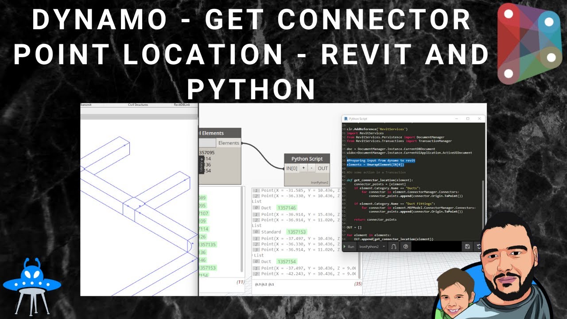
Task: Select Duct element ID 1357154
Action: (286, 261)
